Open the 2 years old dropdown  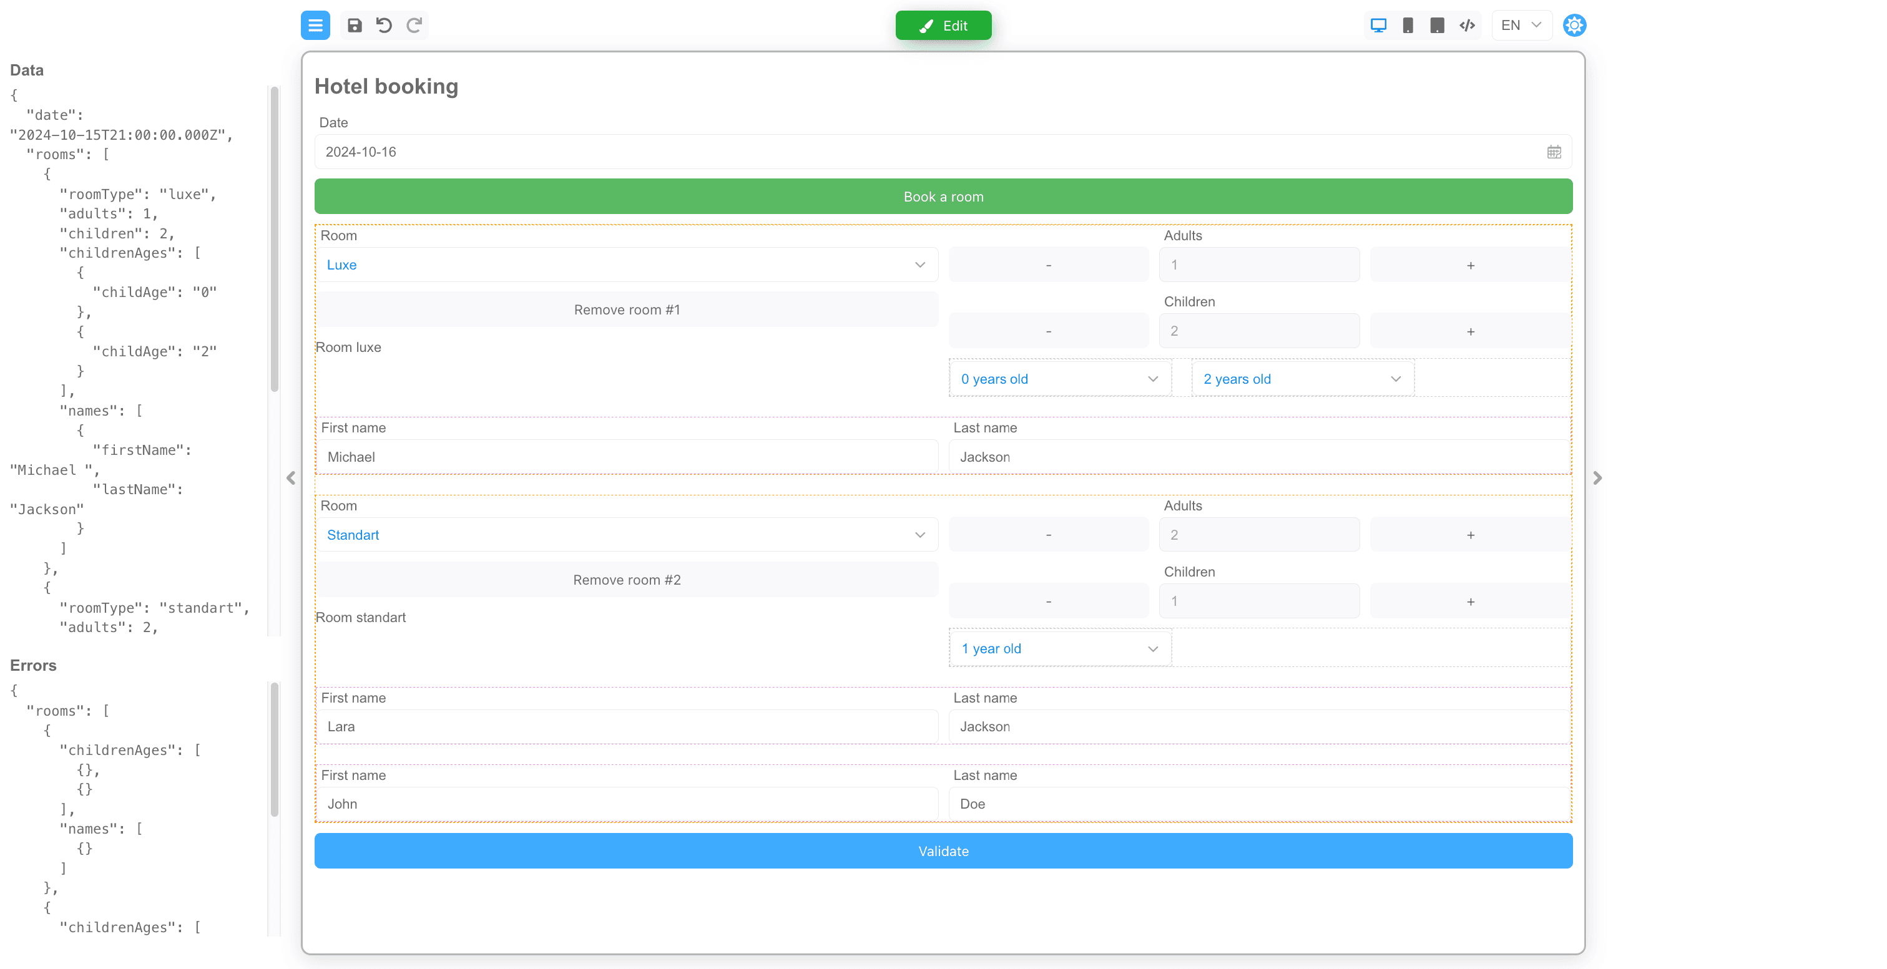(1301, 379)
